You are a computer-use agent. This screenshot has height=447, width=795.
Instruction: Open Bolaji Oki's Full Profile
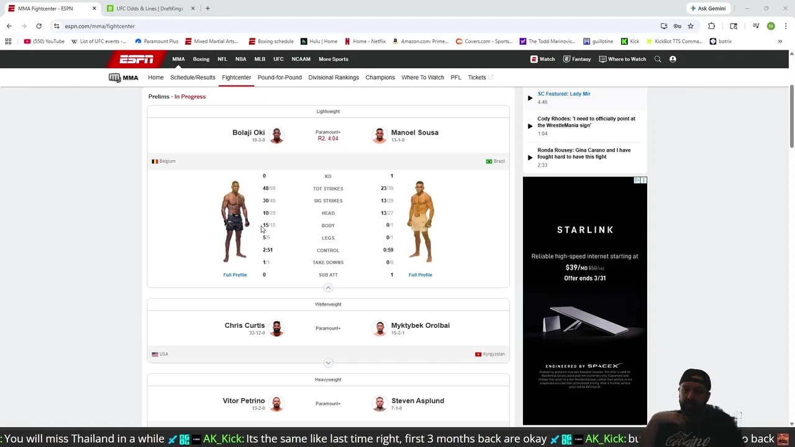coord(235,275)
